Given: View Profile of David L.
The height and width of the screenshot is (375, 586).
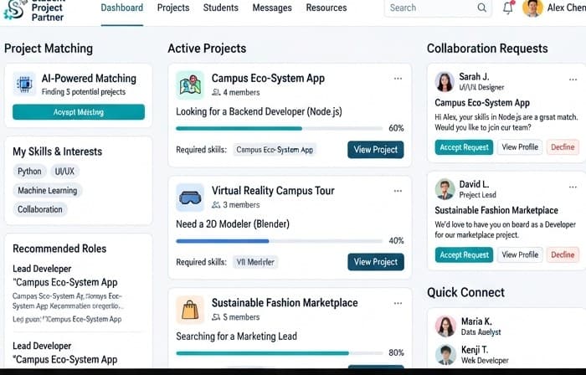Looking at the screenshot, I should (520, 254).
